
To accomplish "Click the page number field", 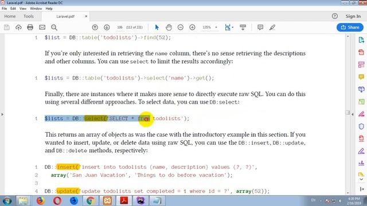I will tap(120, 27).
